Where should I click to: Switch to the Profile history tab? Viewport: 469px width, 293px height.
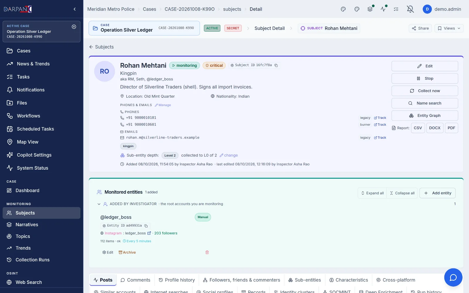[177, 280]
